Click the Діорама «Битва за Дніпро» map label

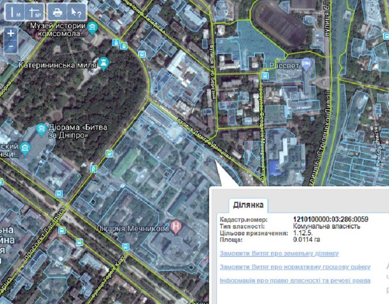tap(69, 131)
